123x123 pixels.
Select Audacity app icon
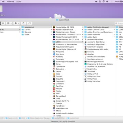[x=54, y=57]
